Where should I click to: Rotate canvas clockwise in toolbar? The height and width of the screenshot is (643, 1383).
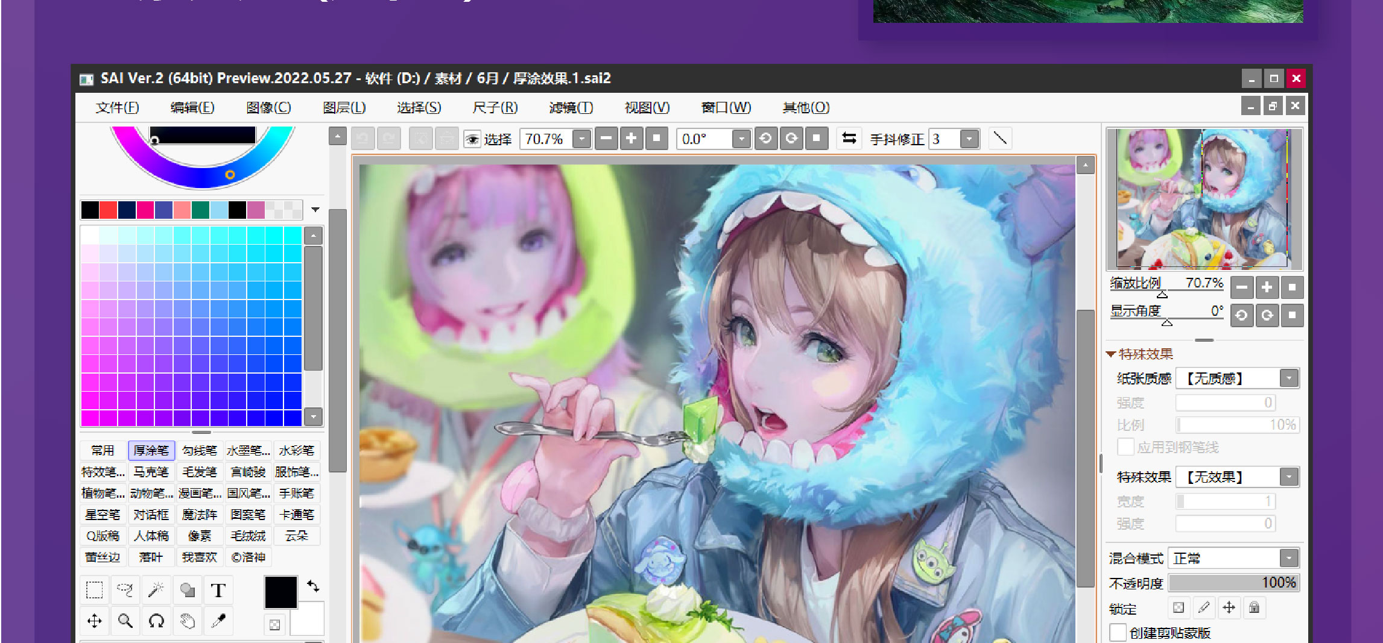tap(791, 139)
